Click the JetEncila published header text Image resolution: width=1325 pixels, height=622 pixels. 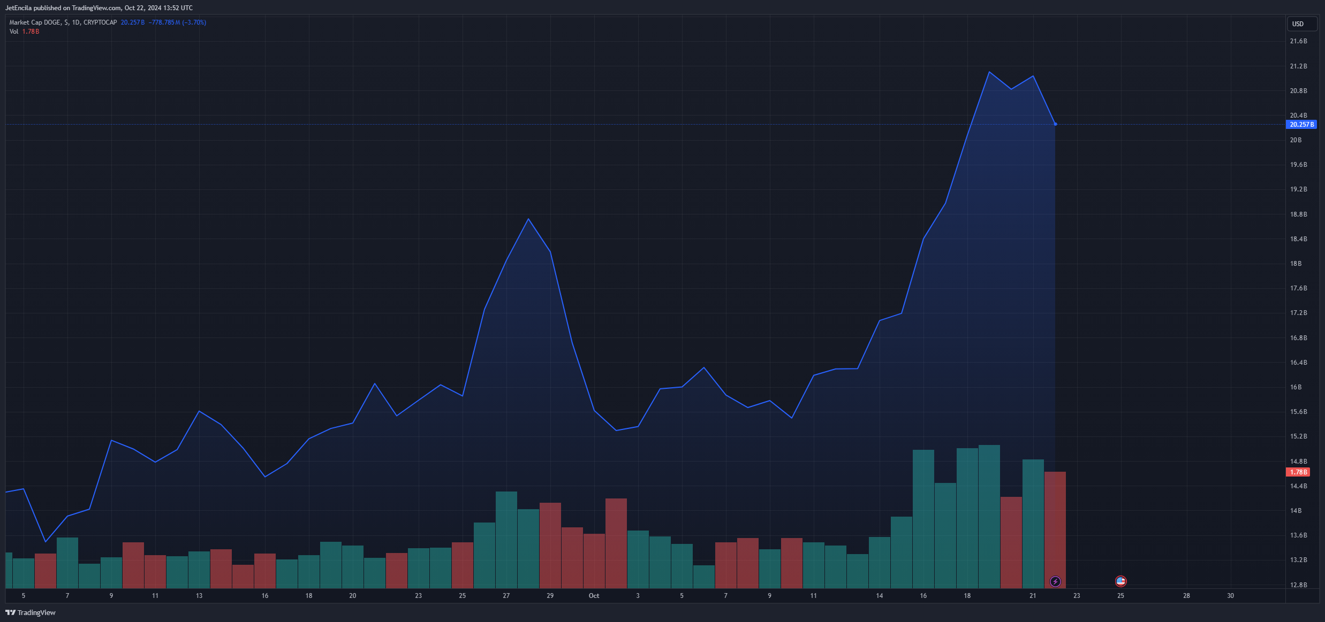[x=99, y=8]
